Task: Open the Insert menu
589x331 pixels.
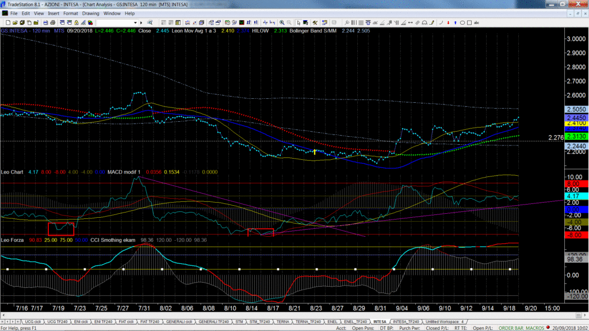Action: (x=53, y=14)
